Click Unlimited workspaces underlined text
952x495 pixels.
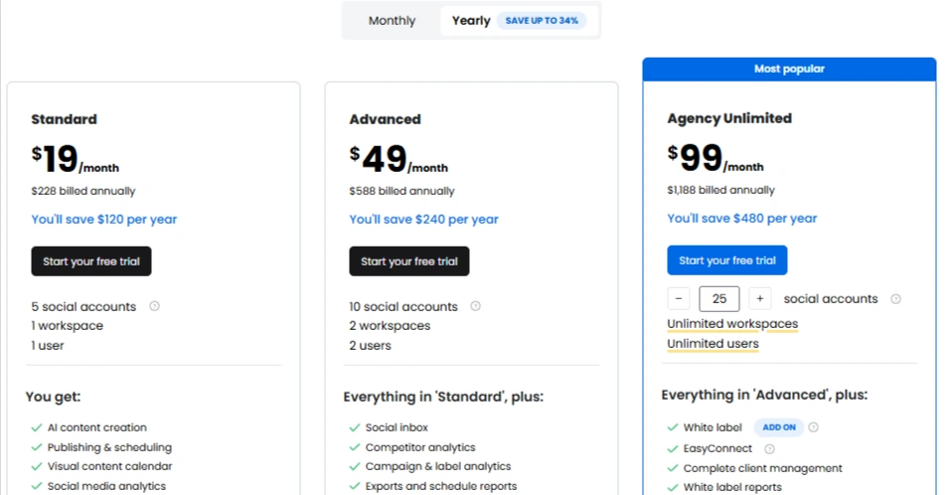coord(732,324)
